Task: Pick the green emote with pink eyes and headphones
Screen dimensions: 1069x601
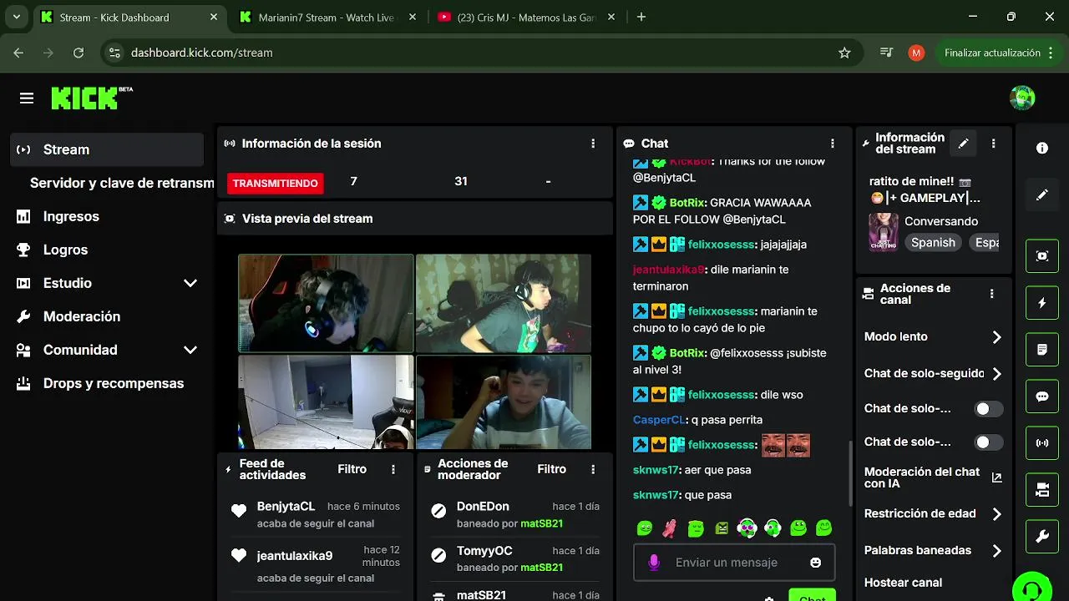Action: (747, 528)
